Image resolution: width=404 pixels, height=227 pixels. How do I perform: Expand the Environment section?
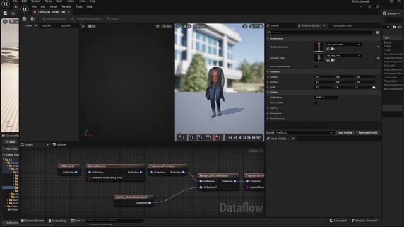coord(268,113)
